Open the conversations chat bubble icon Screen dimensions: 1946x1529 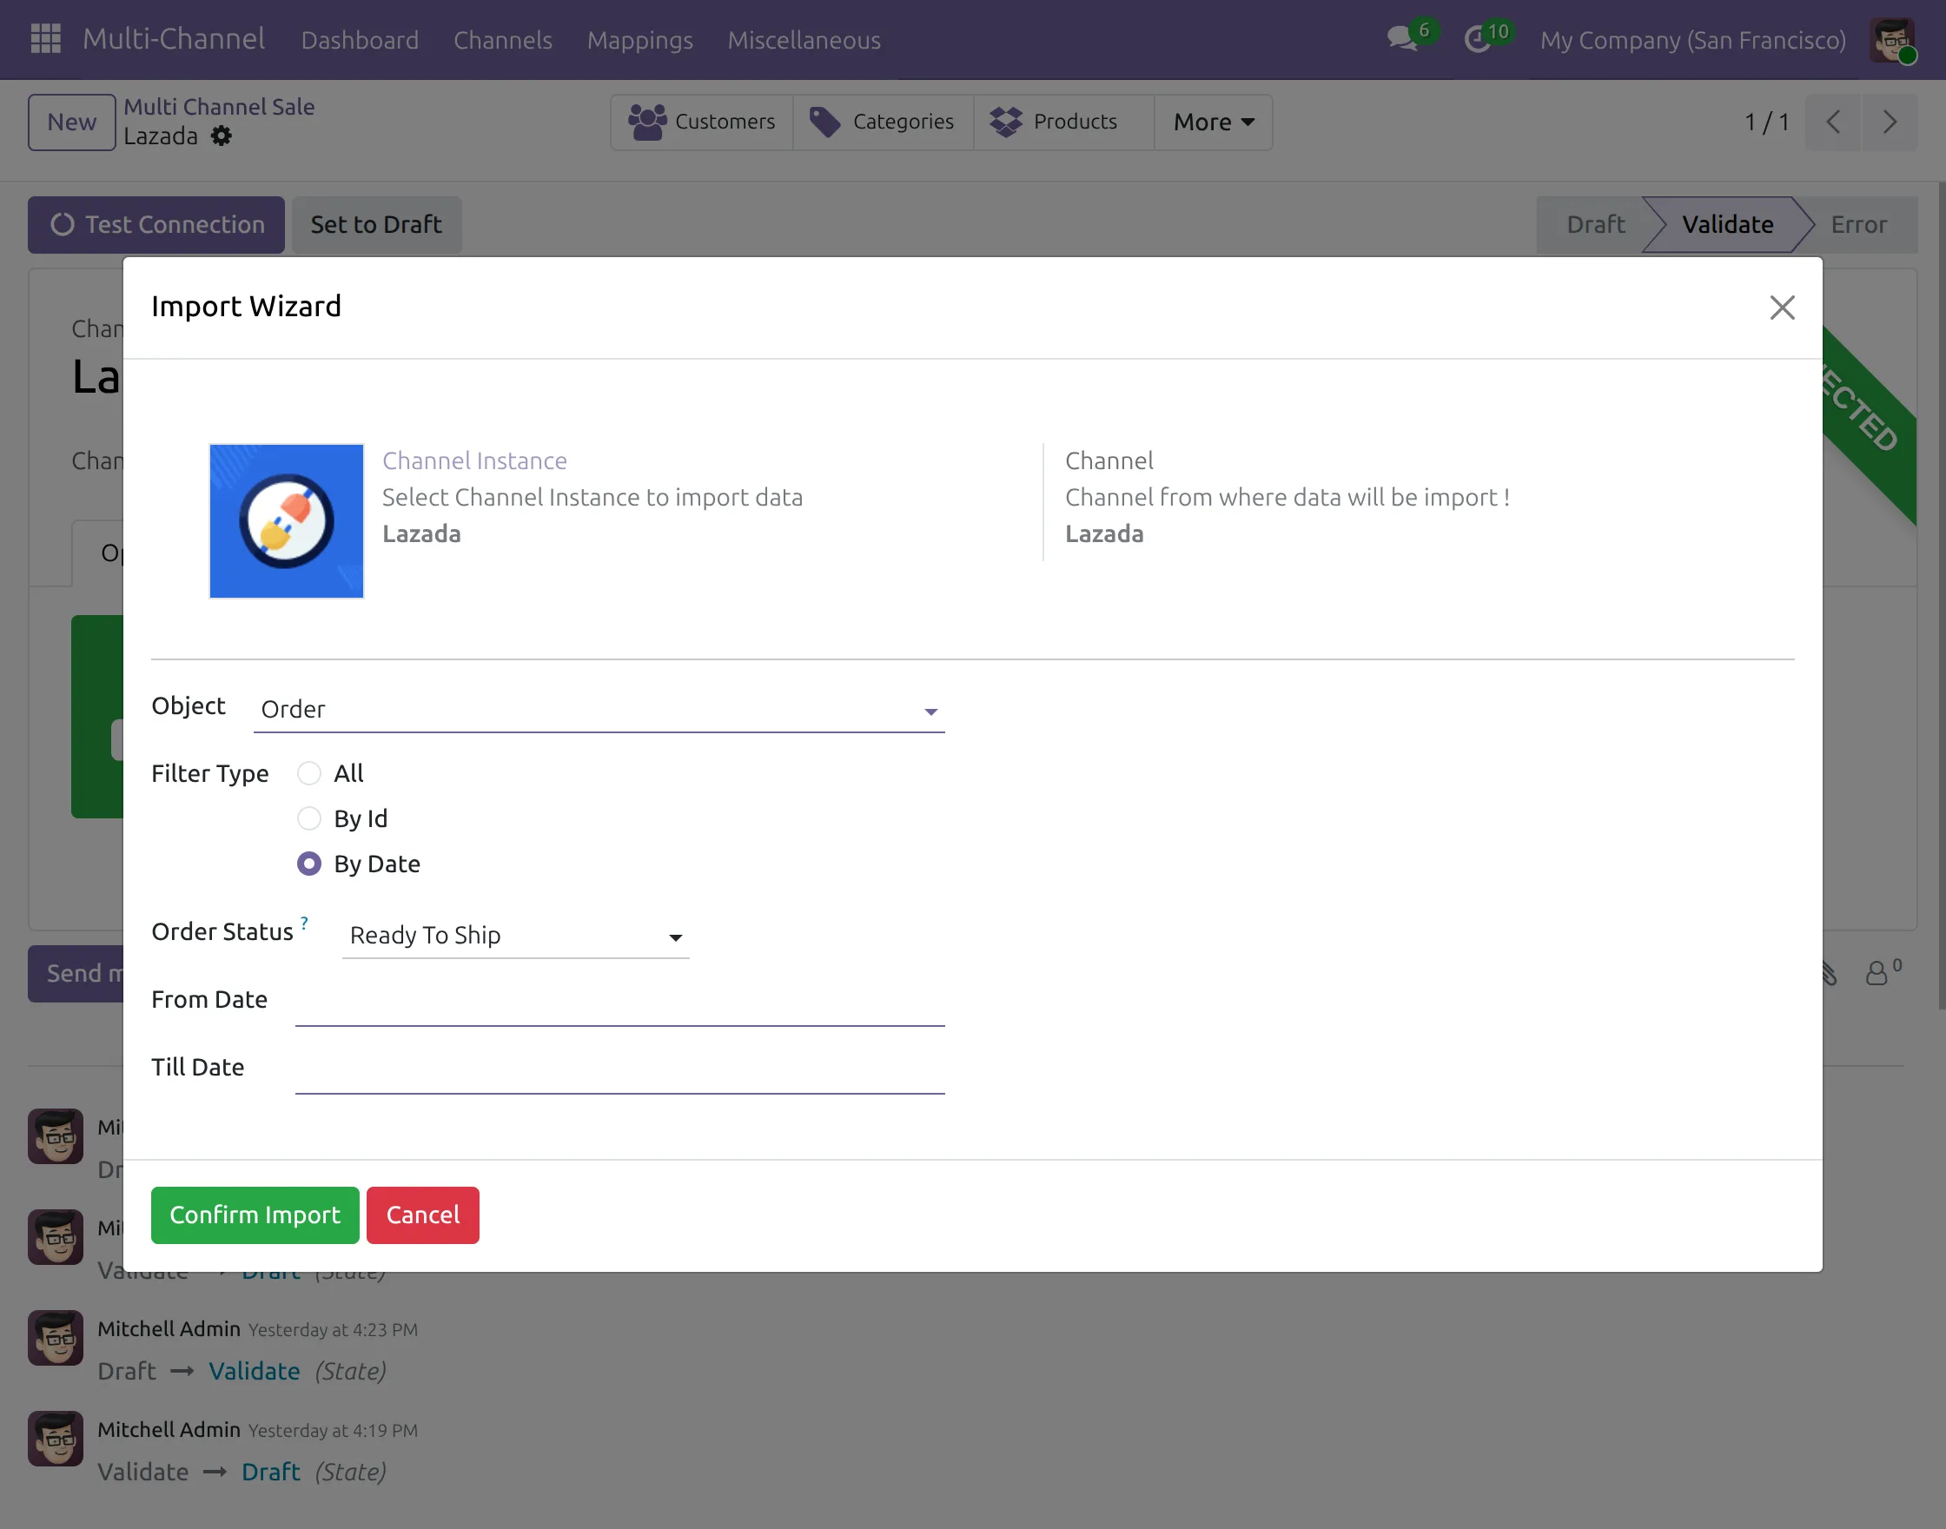[1403, 39]
